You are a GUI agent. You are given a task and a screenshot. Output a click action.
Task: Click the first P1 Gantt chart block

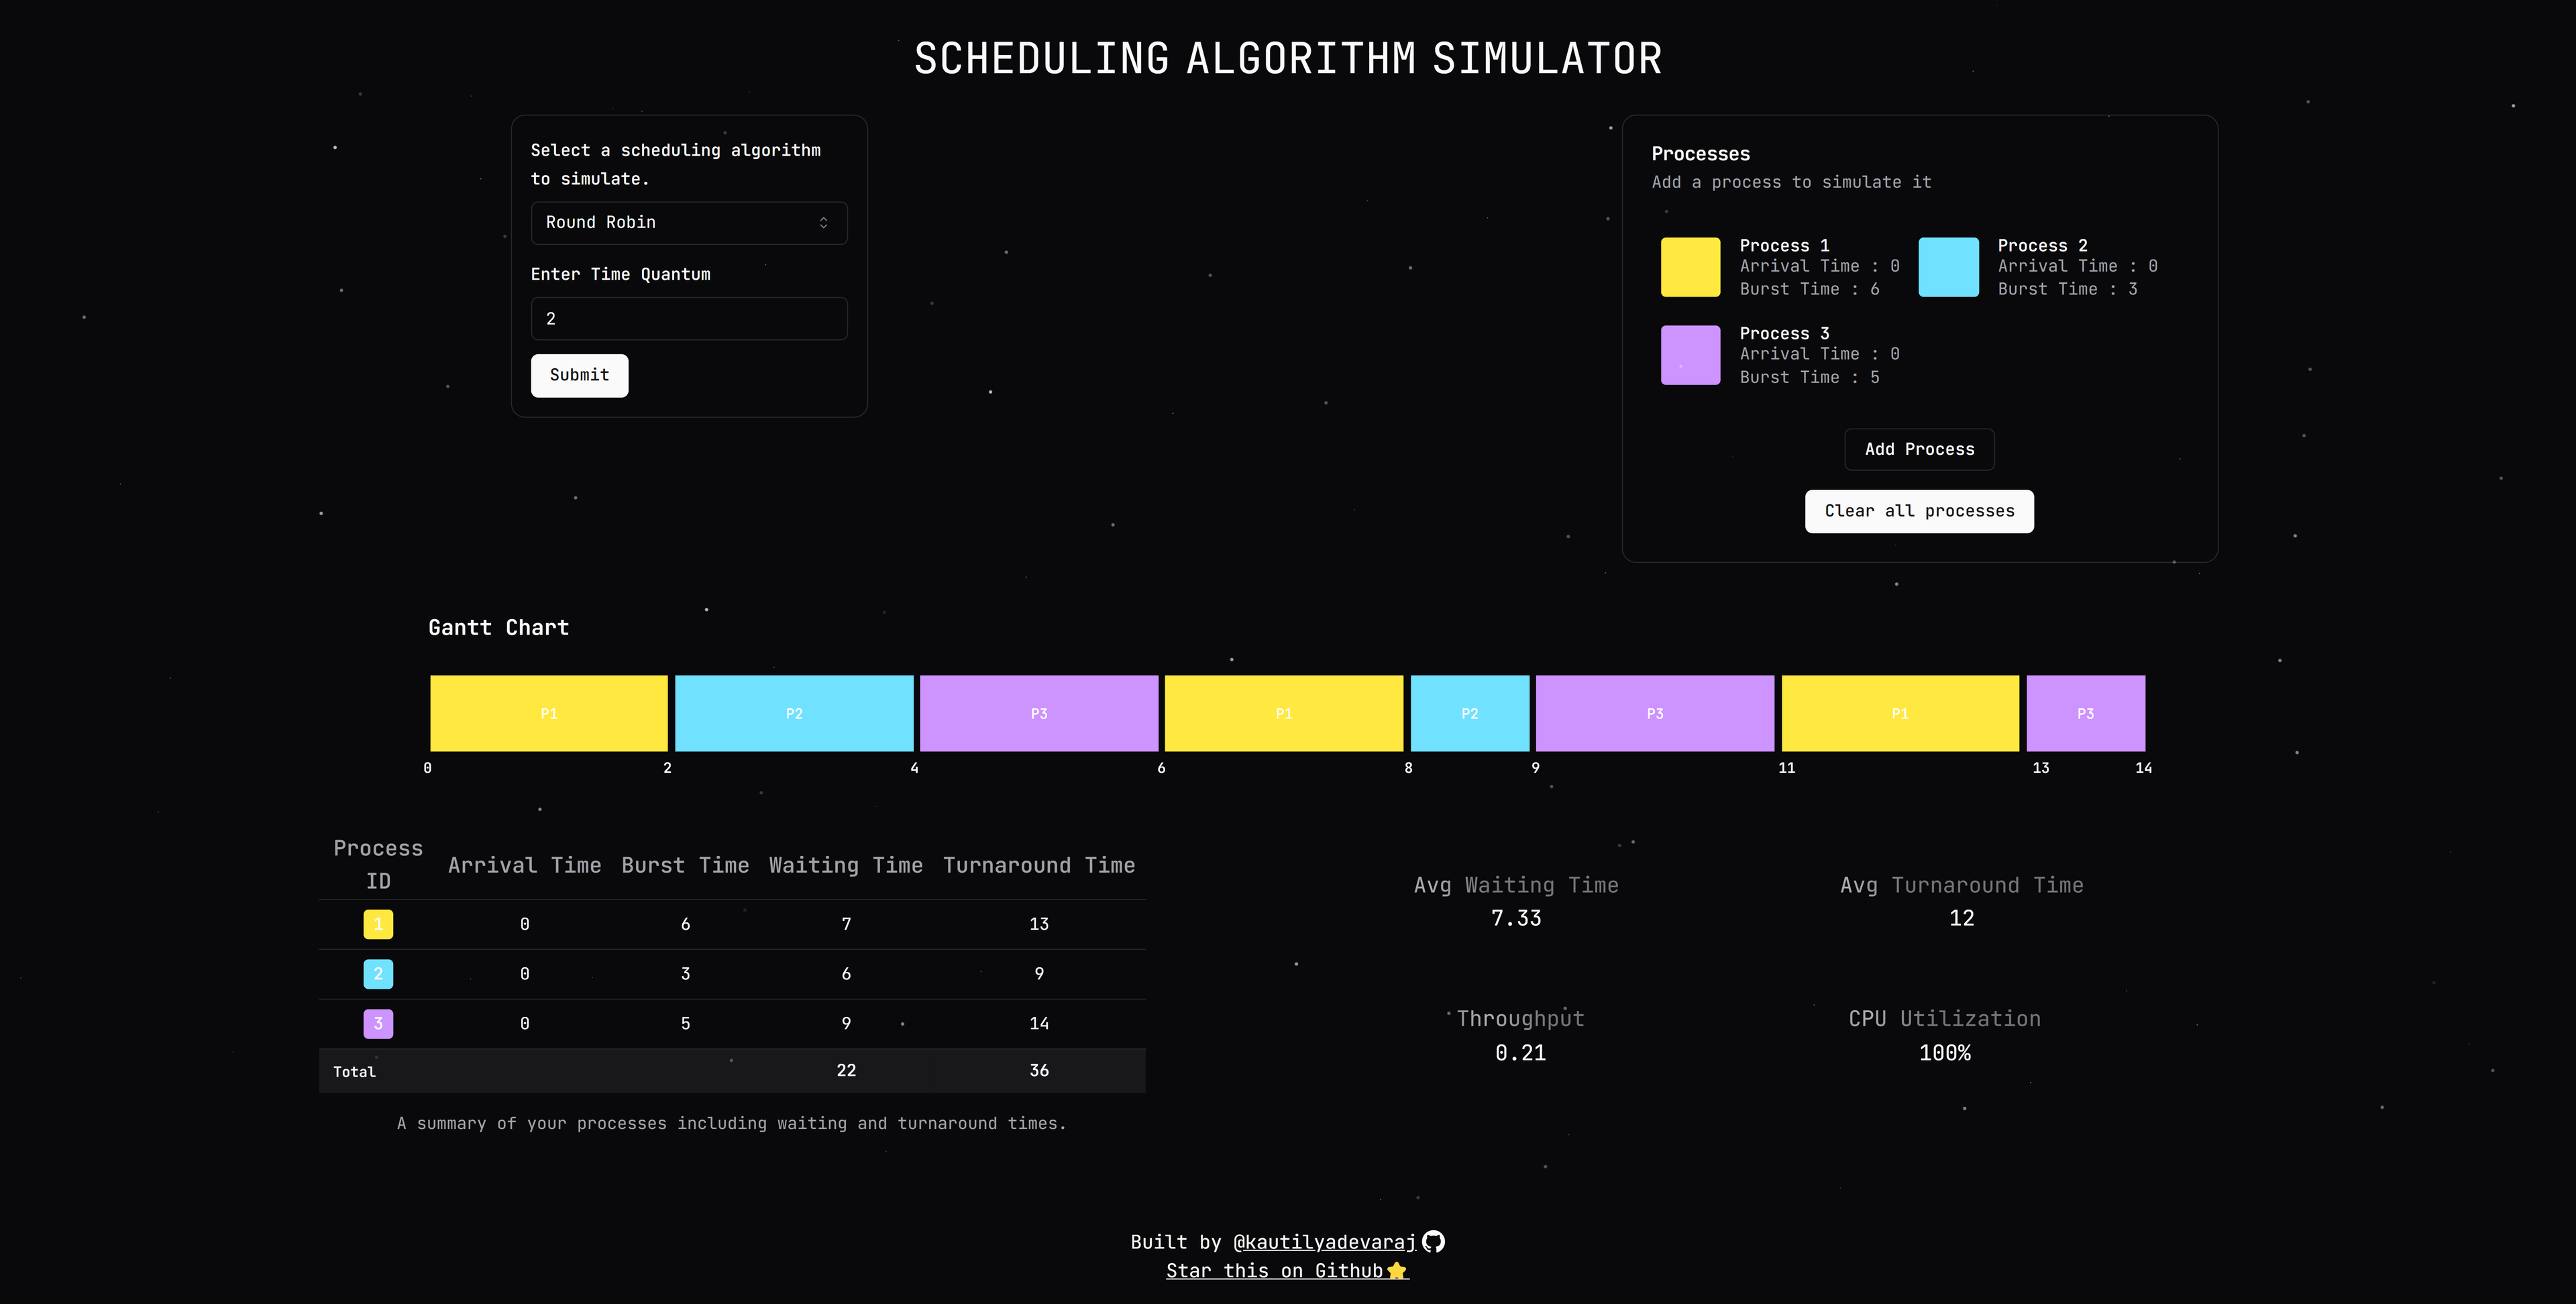pyautogui.click(x=548, y=713)
